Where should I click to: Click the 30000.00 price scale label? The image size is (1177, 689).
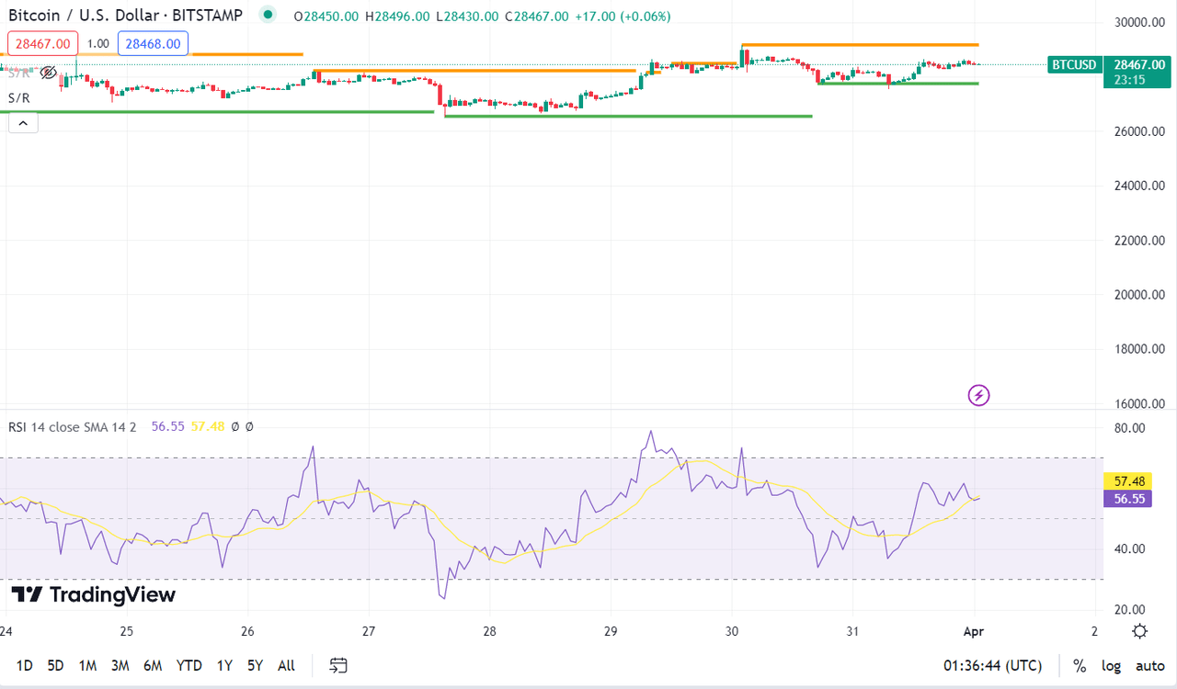point(1139,22)
